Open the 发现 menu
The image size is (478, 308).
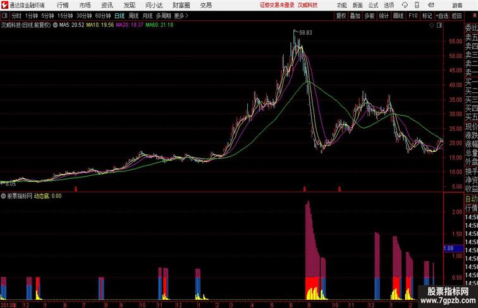pyautogui.click(x=129, y=5)
